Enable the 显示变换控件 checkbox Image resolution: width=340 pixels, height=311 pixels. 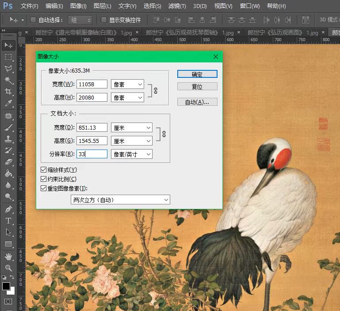point(104,20)
